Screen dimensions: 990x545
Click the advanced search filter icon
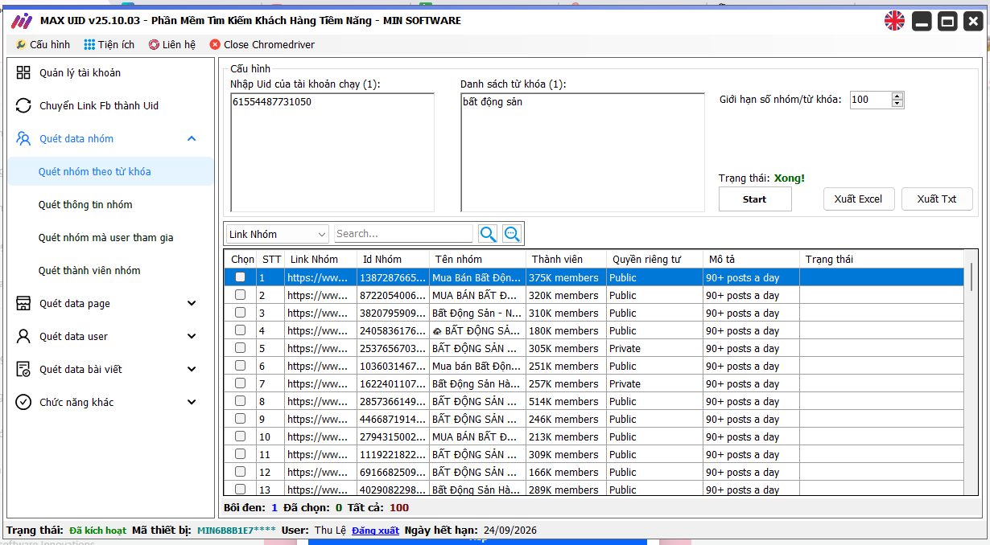coord(512,234)
